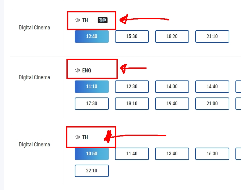This screenshot has height=190, width=241.
Task: Pick the 19:40 showtime
Action: pos(172,104)
